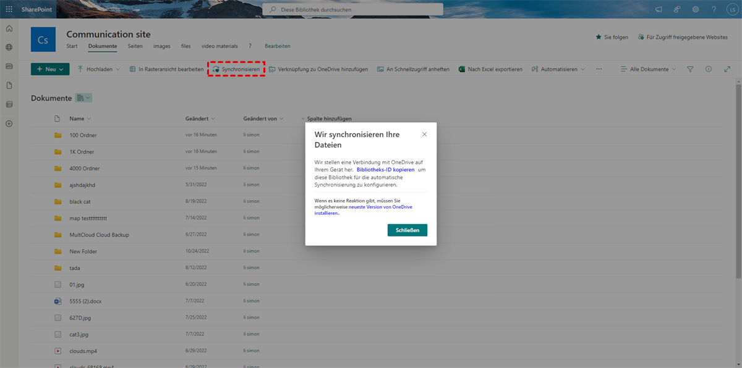Click the image icon of cat3.jpg

58,334
